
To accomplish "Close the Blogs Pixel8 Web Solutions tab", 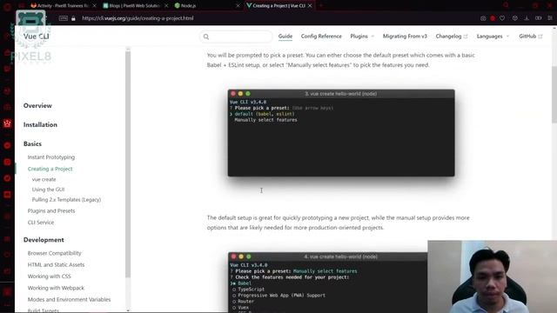I will [166, 6].
